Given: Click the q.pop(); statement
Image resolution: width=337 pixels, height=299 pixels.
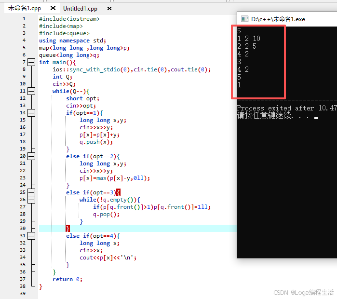Looking at the screenshot, I should click(106, 214).
